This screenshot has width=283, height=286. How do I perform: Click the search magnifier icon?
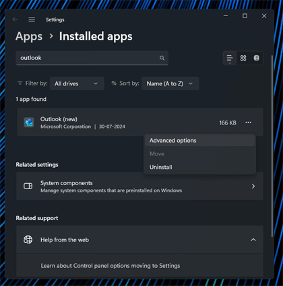pyautogui.click(x=162, y=58)
